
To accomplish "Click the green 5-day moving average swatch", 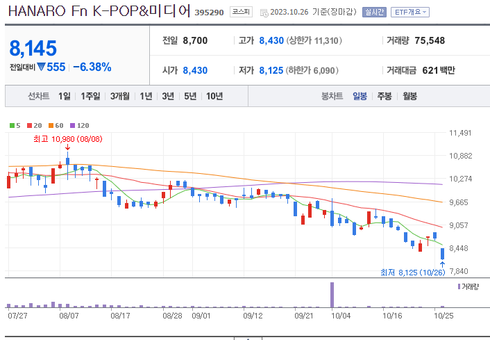I will (12, 126).
